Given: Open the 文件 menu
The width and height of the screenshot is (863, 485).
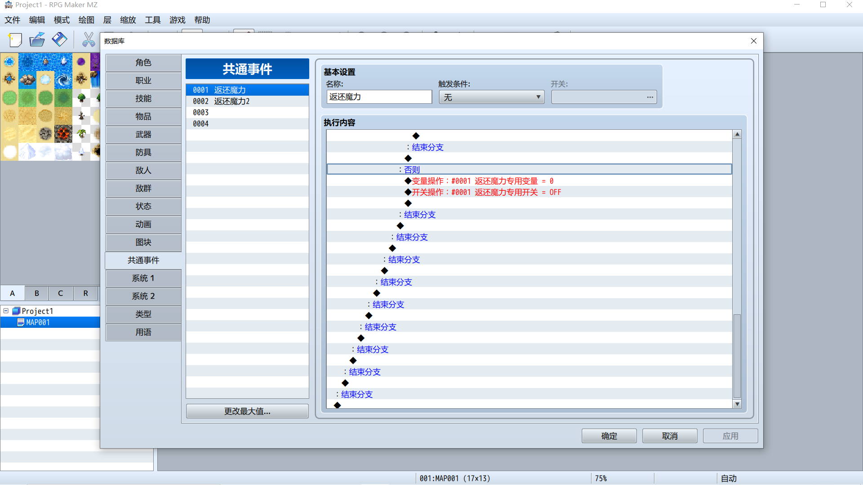Looking at the screenshot, I should point(13,20).
